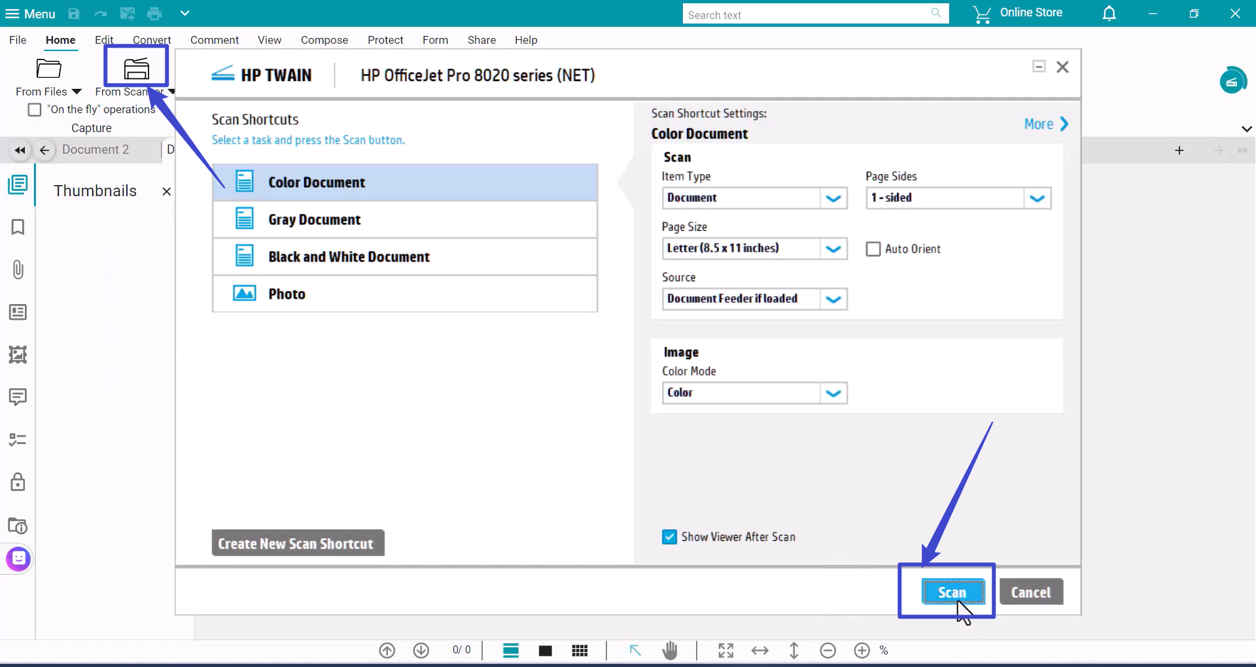Viewport: 1256px width, 667px height.
Task: Open the notifications bell icon
Action: pyautogui.click(x=1109, y=13)
